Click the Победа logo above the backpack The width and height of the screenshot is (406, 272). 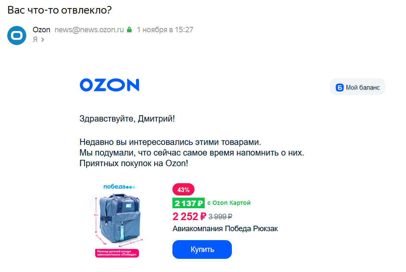(x=119, y=187)
